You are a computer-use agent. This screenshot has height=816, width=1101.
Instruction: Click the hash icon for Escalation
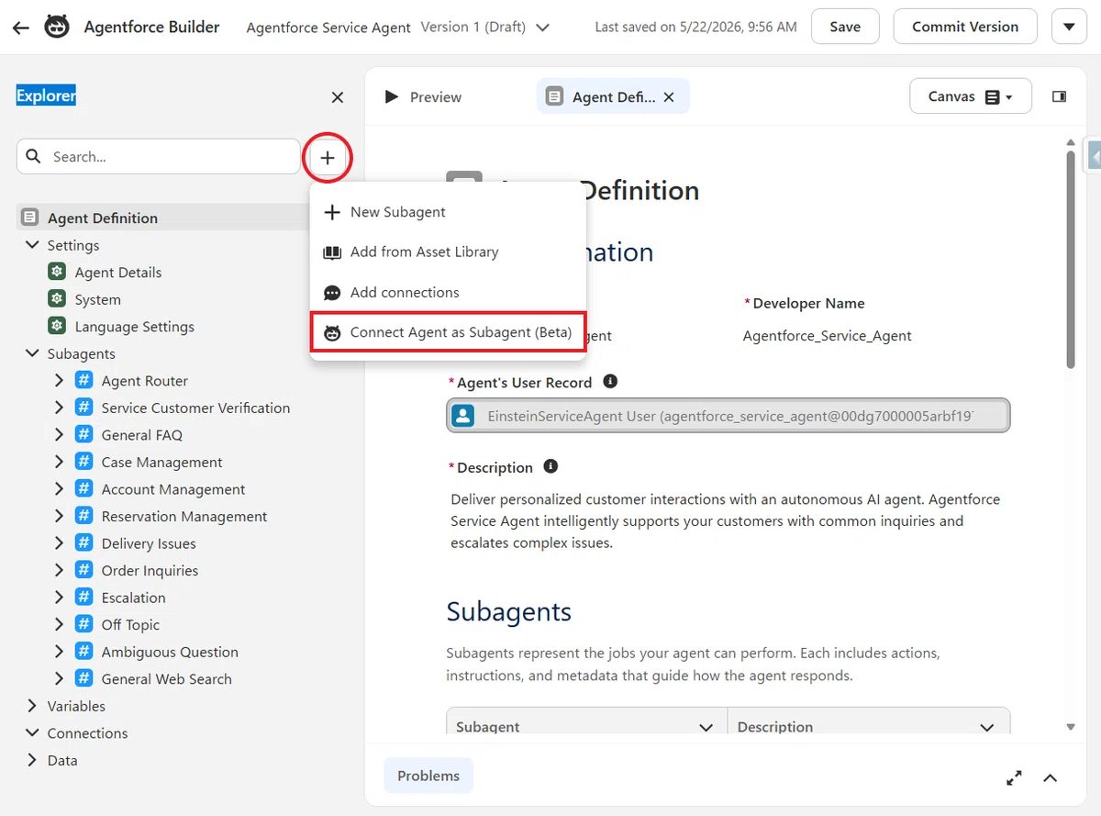point(83,598)
